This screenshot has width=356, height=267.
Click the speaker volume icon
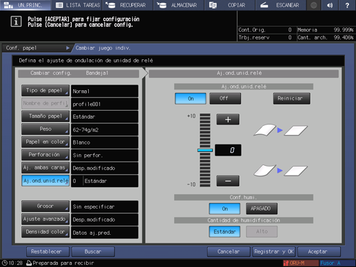[330, 5]
